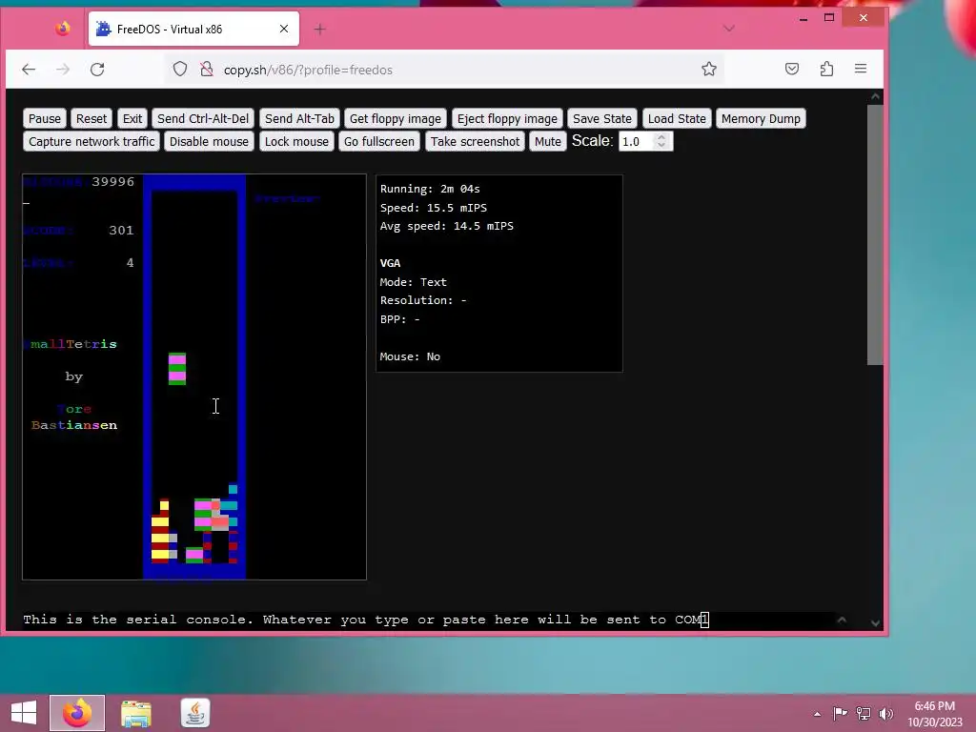Close the FreeDOS - Virtual x86 tab
976x732 pixels.
pyautogui.click(x=284, y=29)
